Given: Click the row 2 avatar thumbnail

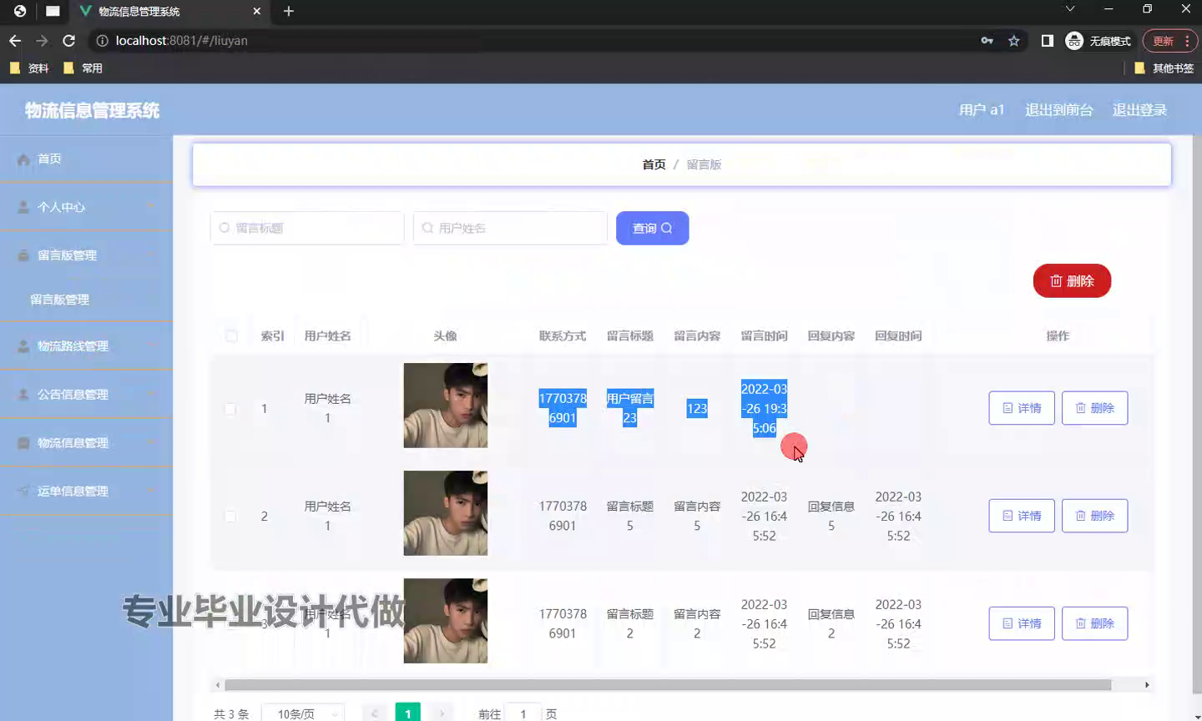Looking at the screenshot, I should click(446, 513).
